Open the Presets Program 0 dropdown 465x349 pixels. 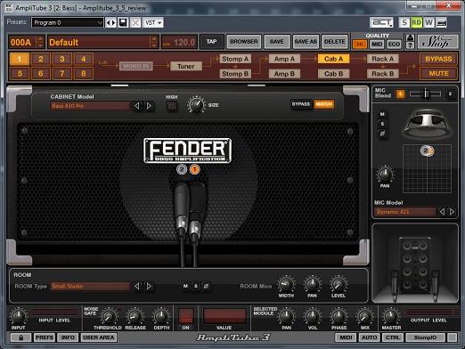[68, 22]
